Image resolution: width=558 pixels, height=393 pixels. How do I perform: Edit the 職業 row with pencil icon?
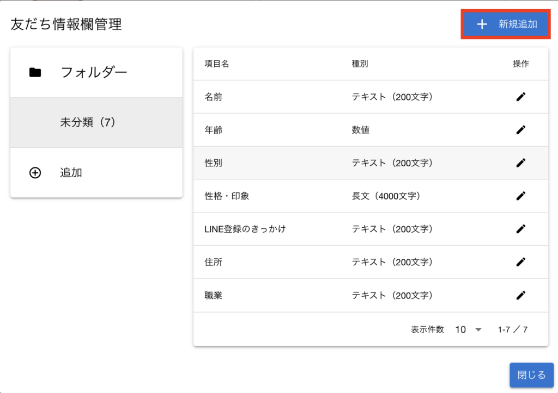click(521, 295)
